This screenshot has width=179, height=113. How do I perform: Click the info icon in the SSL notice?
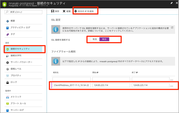click(x=55, y=29)
